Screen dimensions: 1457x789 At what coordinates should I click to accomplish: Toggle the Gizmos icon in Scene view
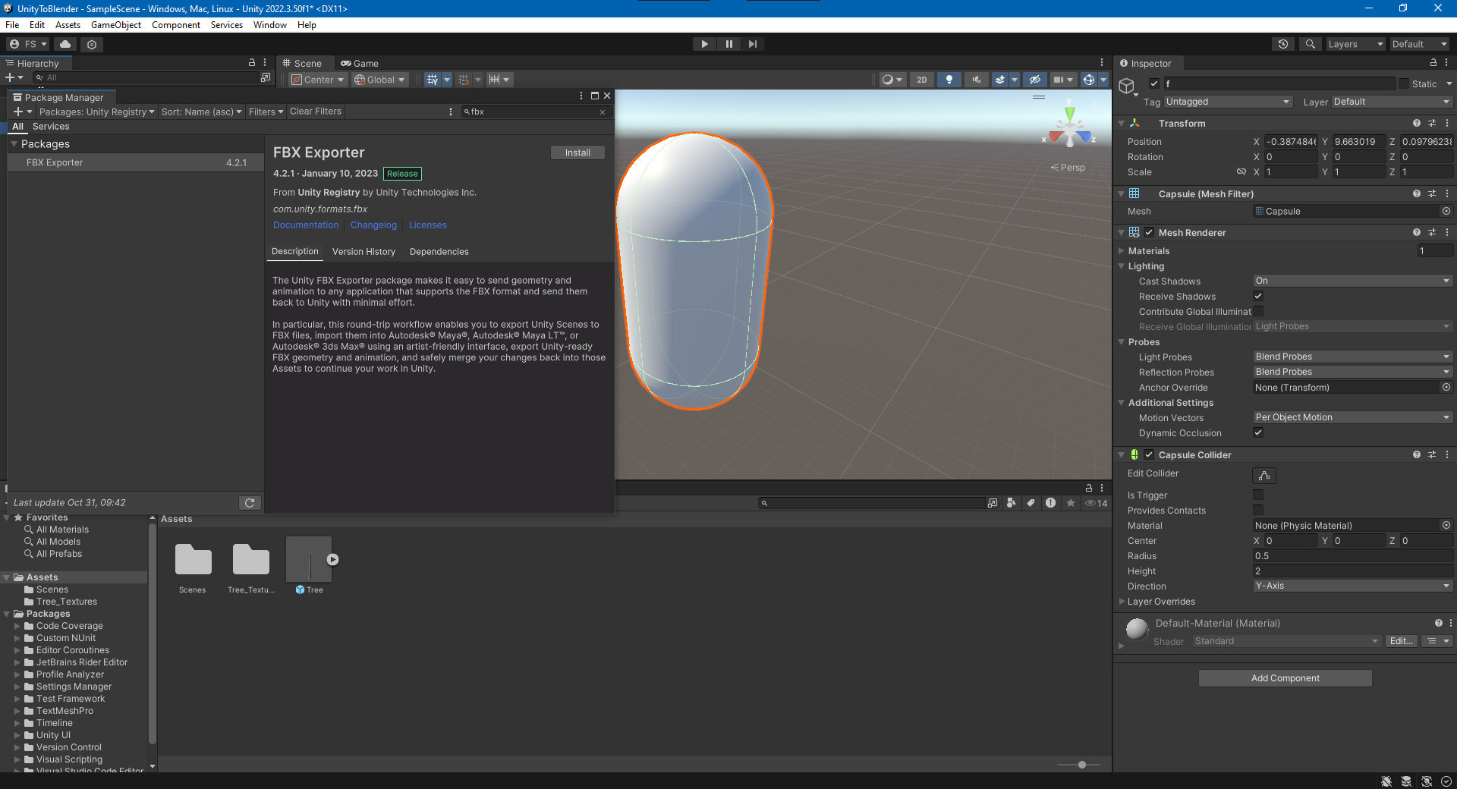click(1089, 80)
